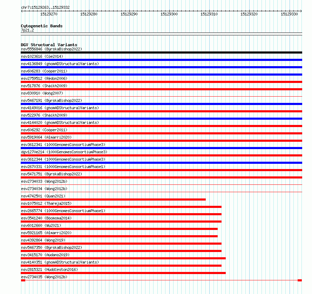Click the nsv5919064 (Almarri2020) label

(x=46, y=137)
